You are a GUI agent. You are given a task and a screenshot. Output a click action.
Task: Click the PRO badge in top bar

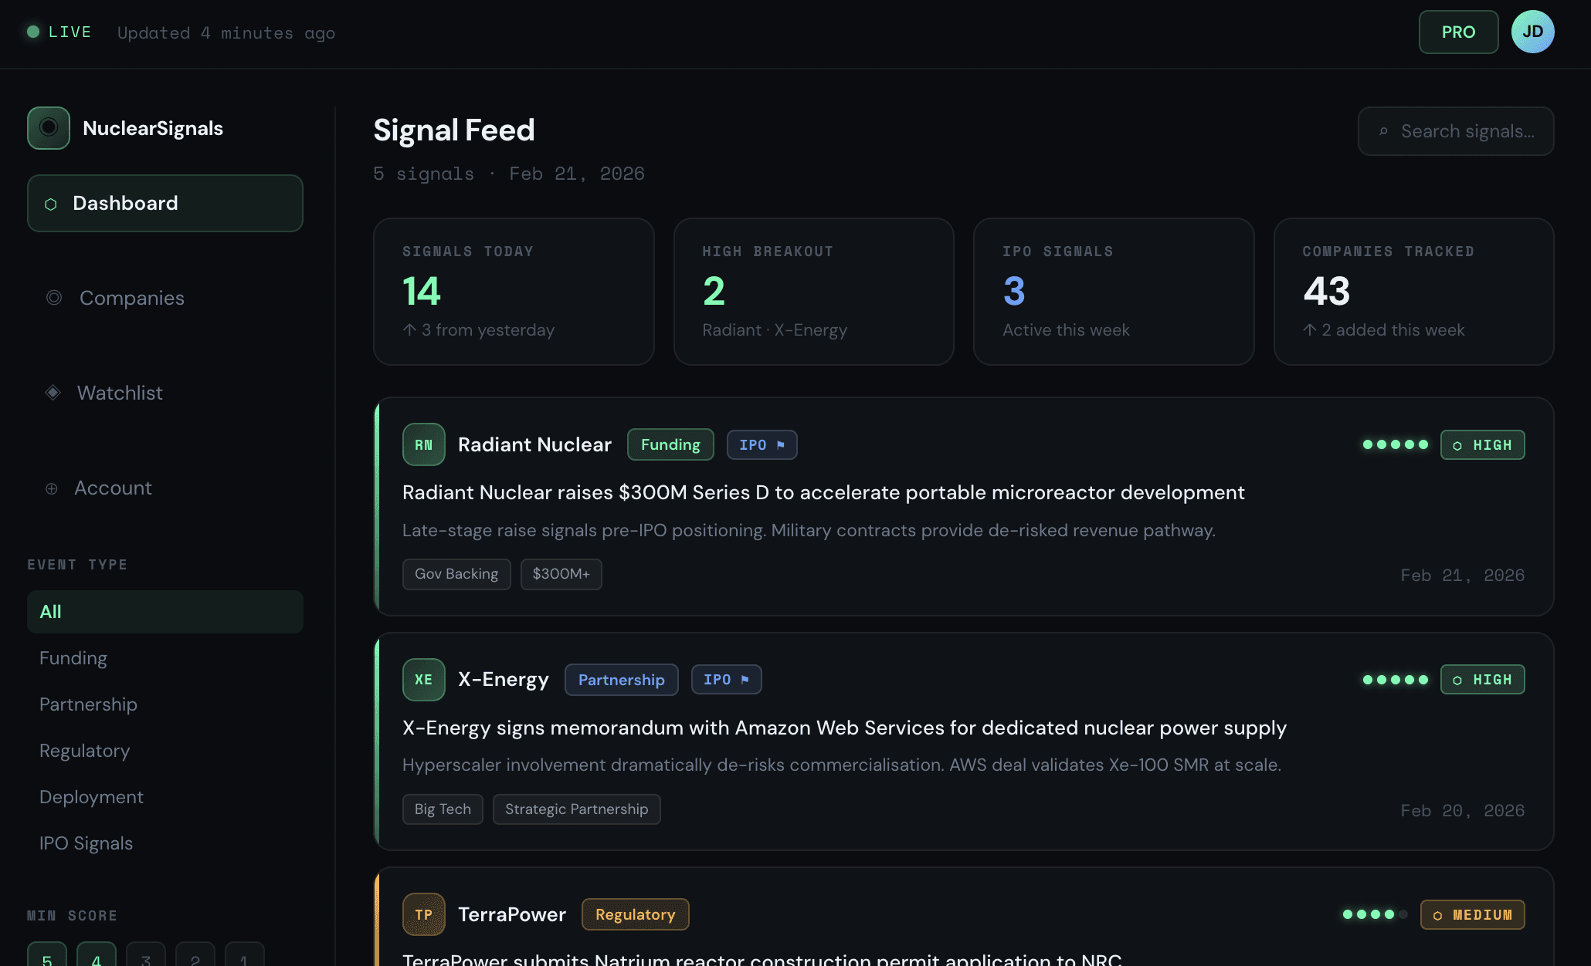coord(1458,32)
